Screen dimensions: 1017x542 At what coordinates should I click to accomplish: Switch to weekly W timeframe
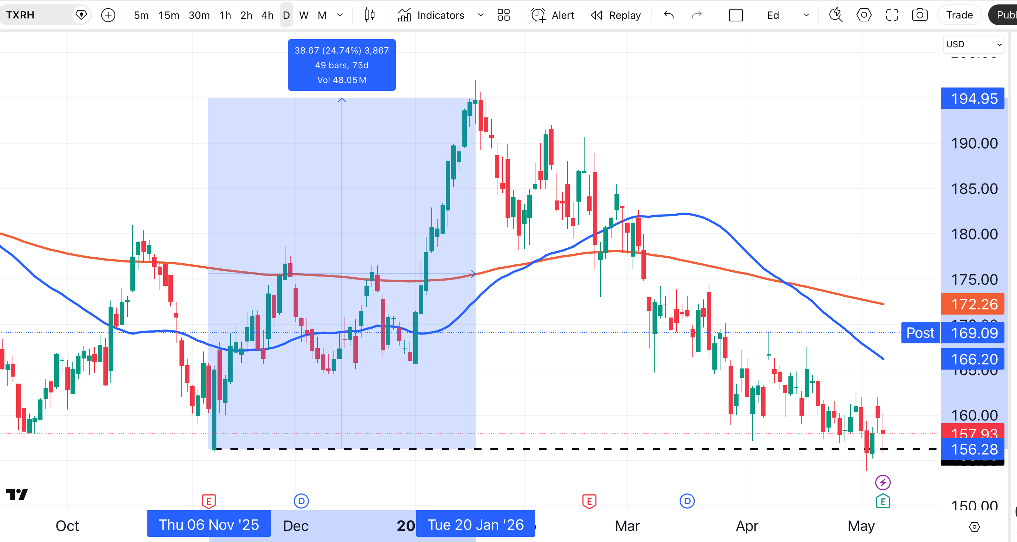coord(304,15)
